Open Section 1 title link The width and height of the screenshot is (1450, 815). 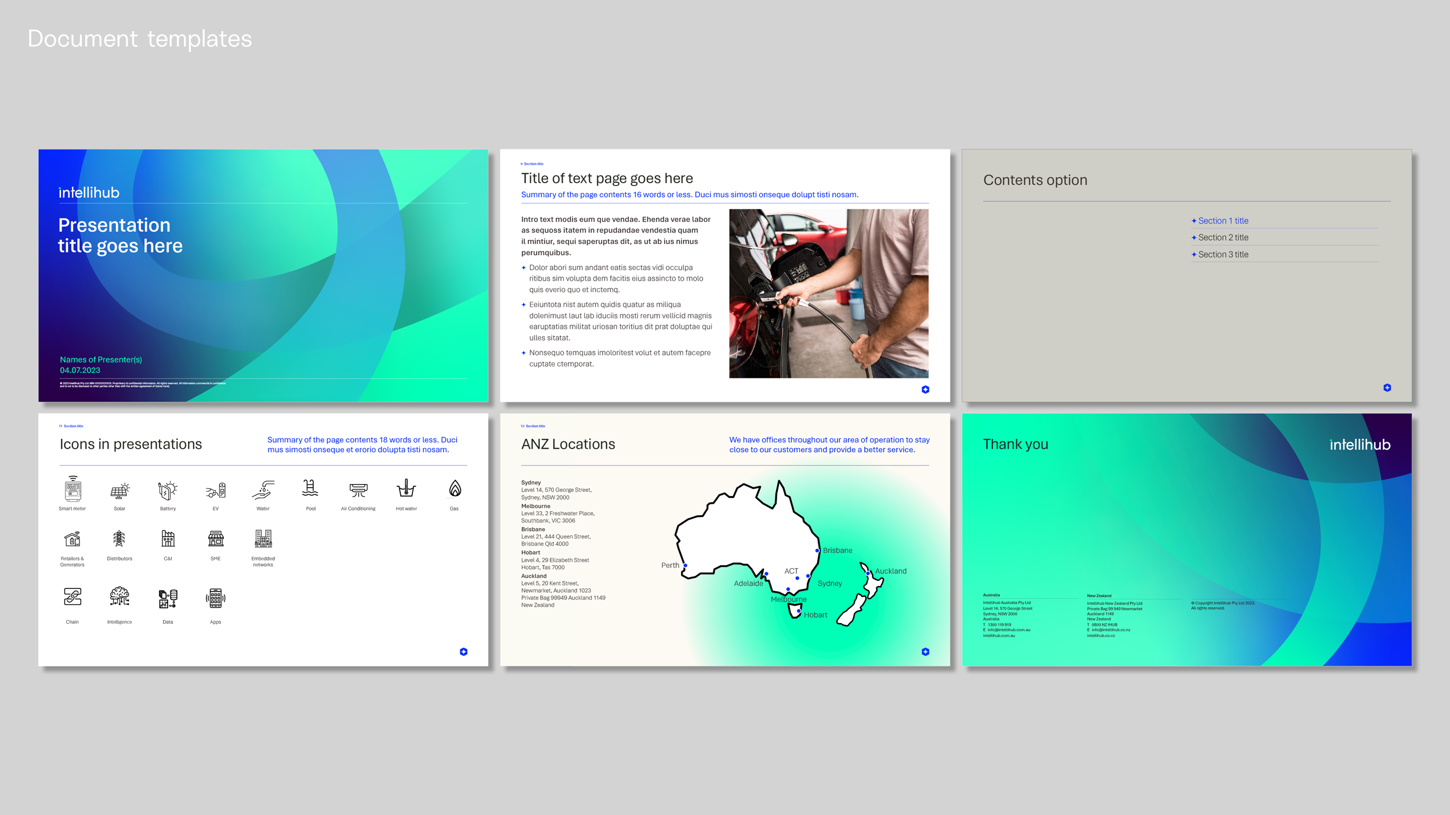click(x=1223, y=221)
